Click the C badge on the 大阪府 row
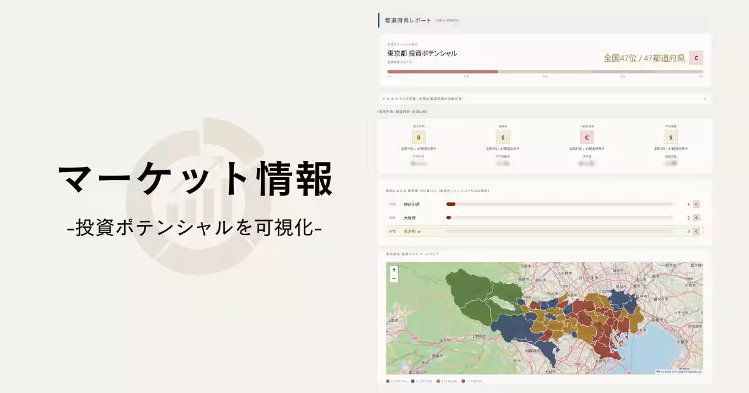Viewport: 749px width, 393px height. coord(697,218)
